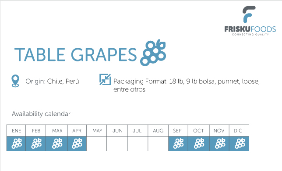This screenshot has width=282, height=171.
Task: Click the Packaging Format description text
Action: click(x=187, y=85)
